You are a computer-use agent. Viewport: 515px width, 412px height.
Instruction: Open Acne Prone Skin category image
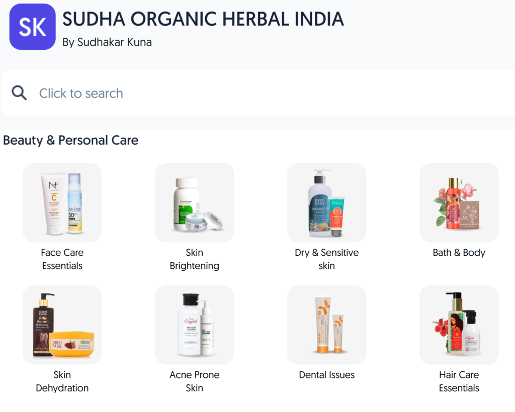pyautogui.click(x=195, y=325)
